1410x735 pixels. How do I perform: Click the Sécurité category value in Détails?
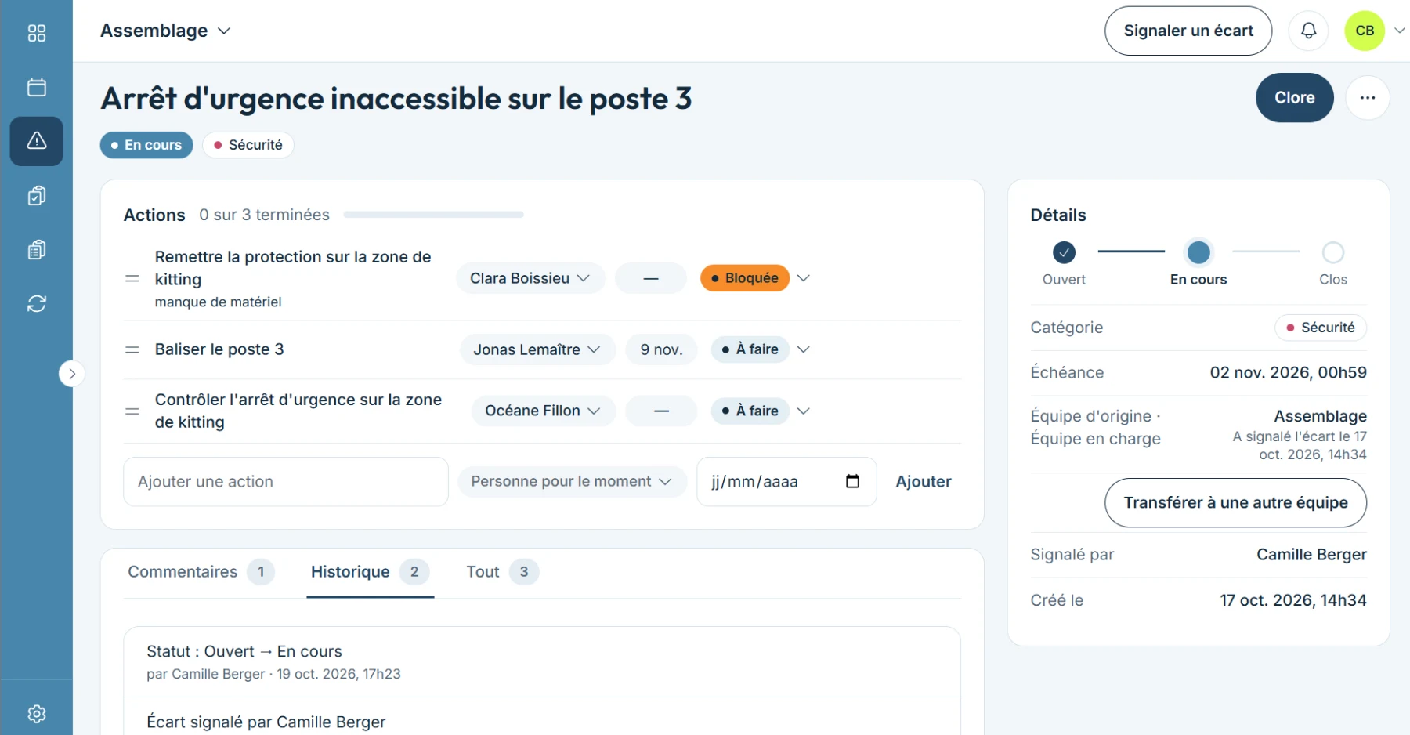point(1321,328)
